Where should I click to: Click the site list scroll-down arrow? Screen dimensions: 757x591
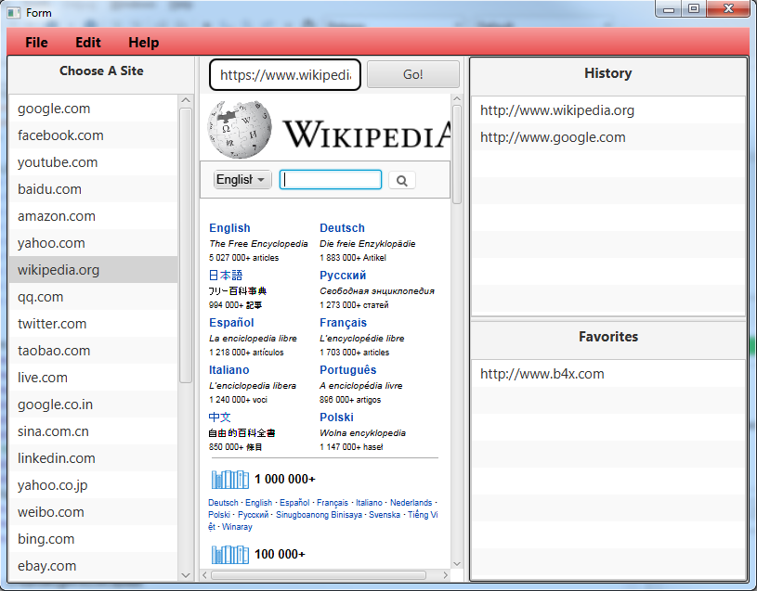186,574
